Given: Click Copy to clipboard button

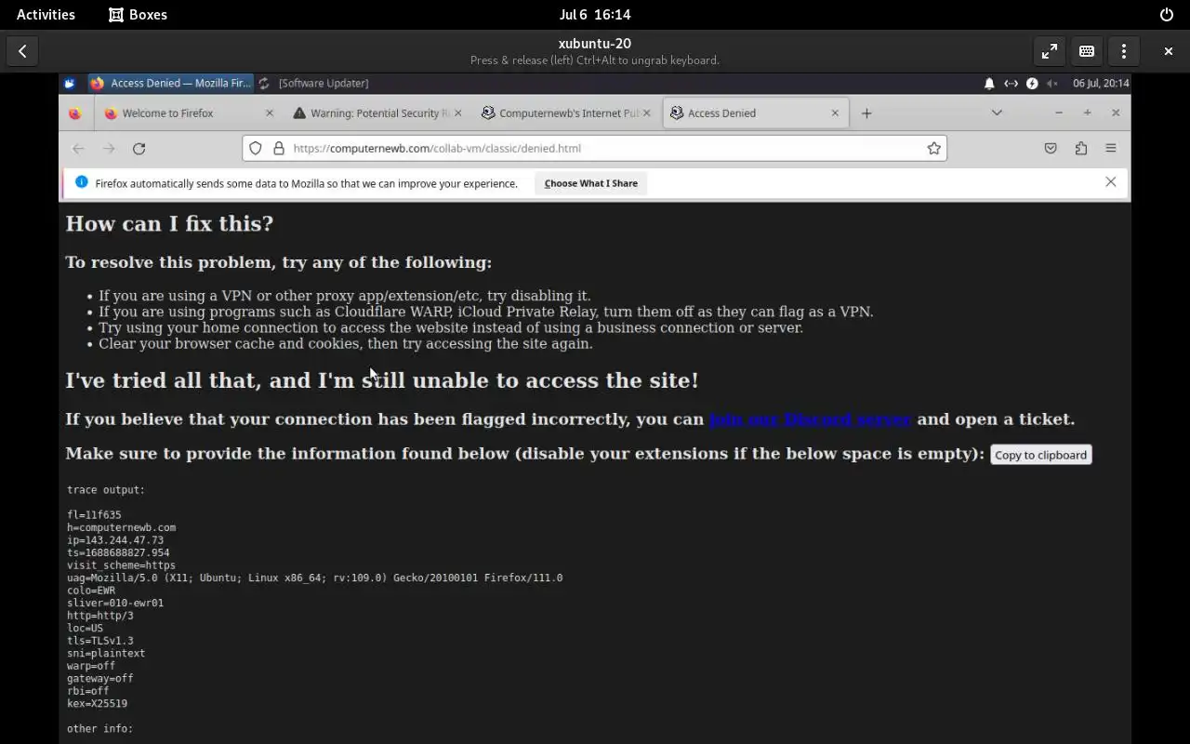Looking at the screenshot, I should tap(1040, 455).
